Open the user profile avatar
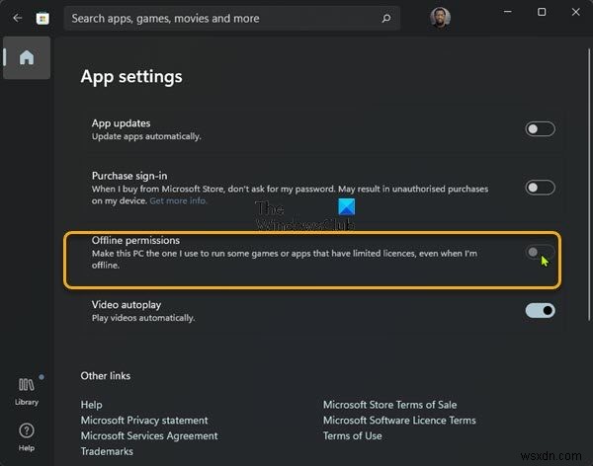Screen dimensions: 593x466 click(439, 18)
